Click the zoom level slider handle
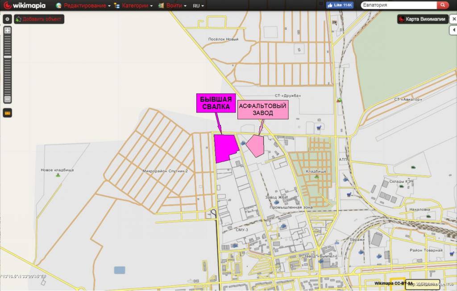This screenshot has height=291, width=457. point(8,57)
